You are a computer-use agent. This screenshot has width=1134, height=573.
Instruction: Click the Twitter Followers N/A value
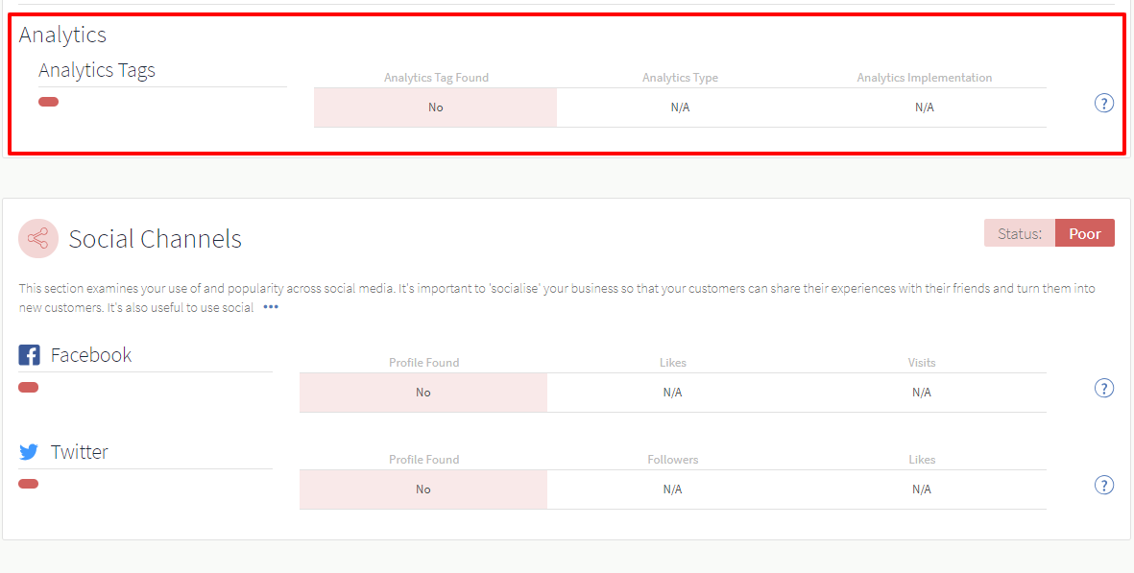click(672, 489)
